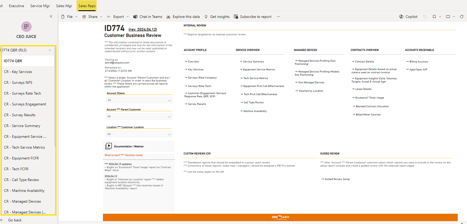Open CR - Service Summary page
Screen dimensions: 467x224
(x=27, y=126)
